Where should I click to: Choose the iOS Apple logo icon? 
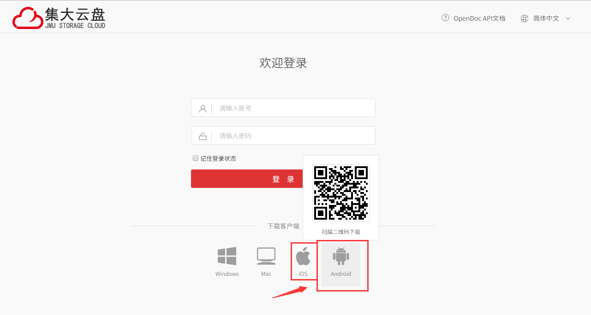pyautogui.click(x=303, y=256)
